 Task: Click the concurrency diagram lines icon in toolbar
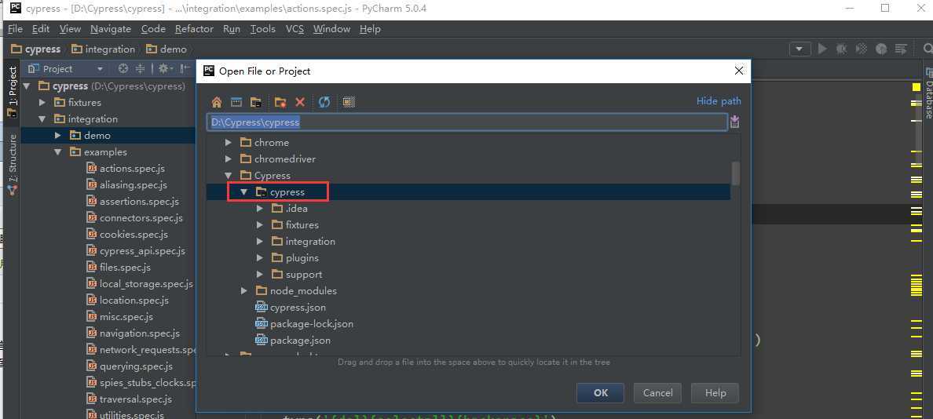(901, 49)
